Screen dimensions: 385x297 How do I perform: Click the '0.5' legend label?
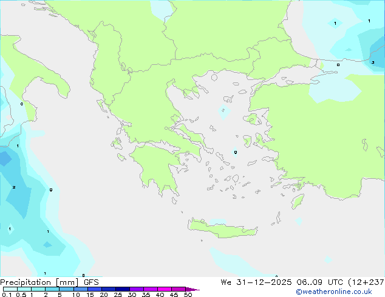coord(21,295)
